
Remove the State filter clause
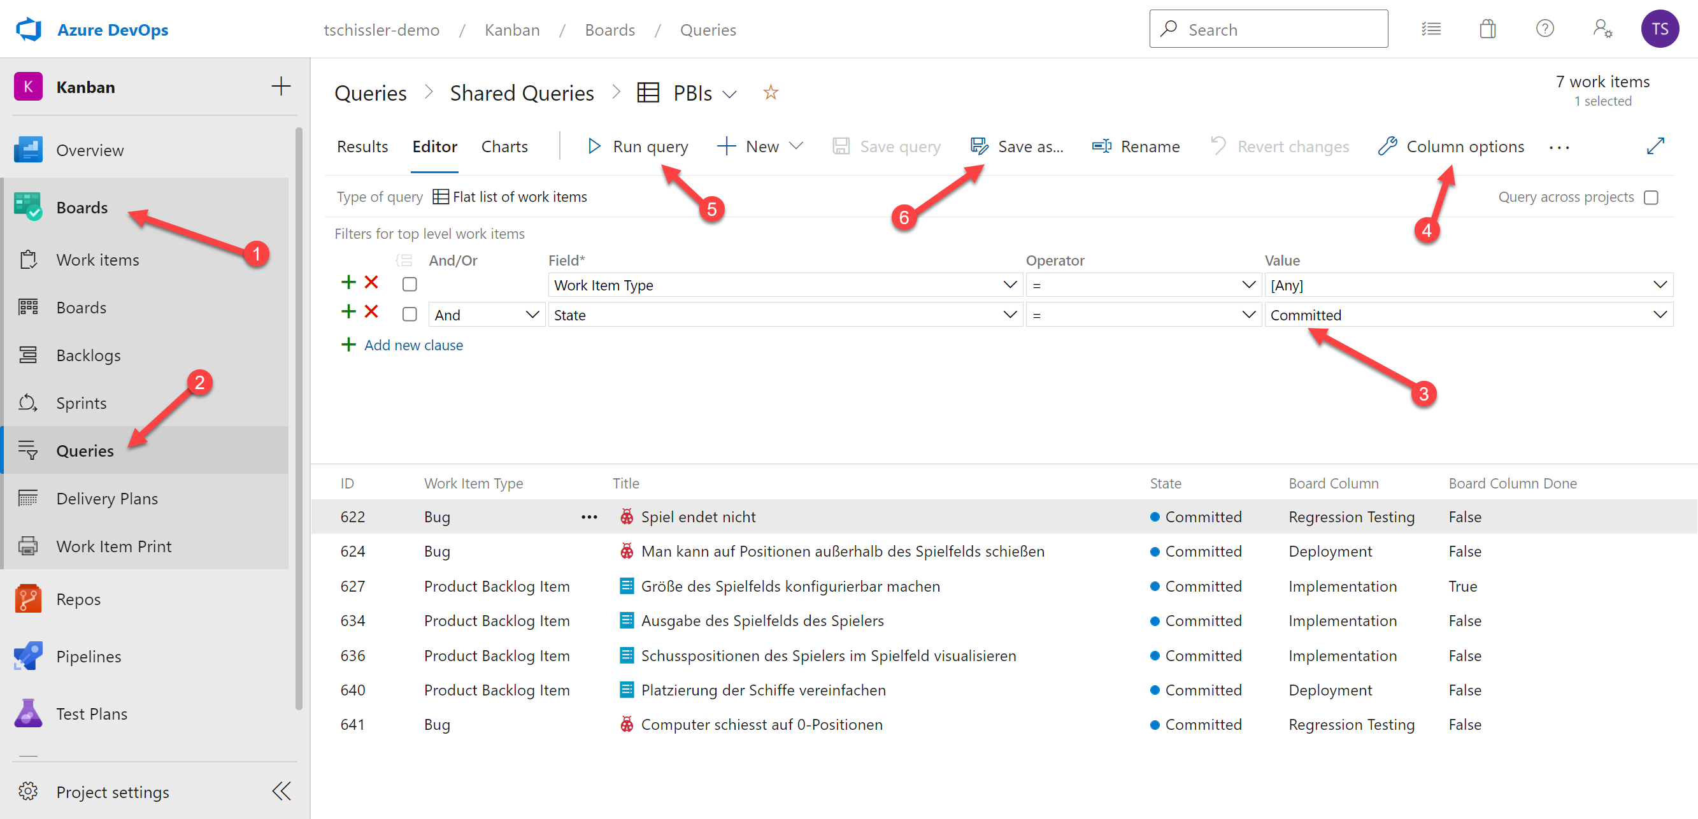tap(371, 311)
